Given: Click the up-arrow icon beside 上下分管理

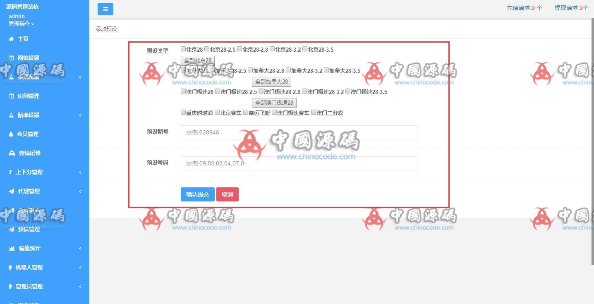Looking at the screenshot, I should [x=11, y=172].
